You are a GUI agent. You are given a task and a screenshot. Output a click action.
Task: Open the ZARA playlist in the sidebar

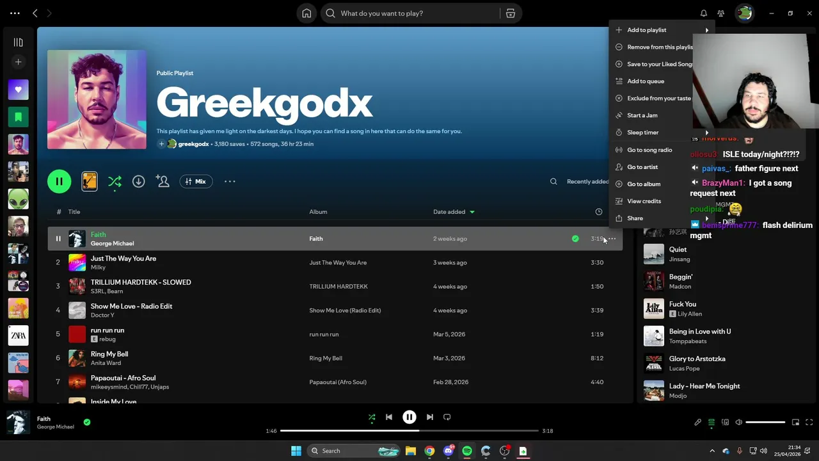tap(18, 336)
